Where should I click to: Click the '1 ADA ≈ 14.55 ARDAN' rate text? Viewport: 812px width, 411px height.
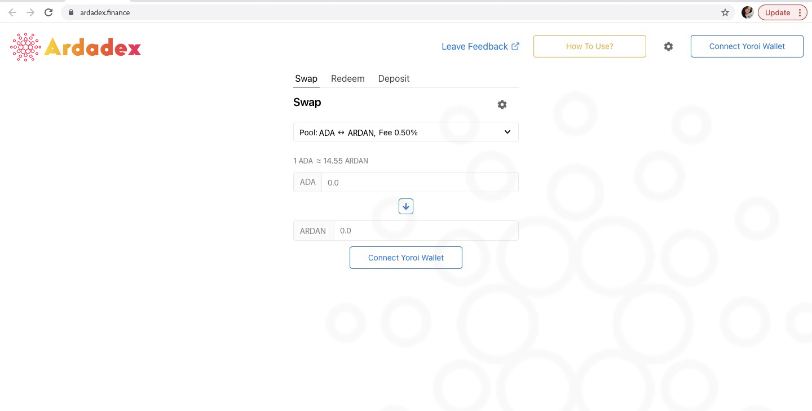click(x=331, y=161)
